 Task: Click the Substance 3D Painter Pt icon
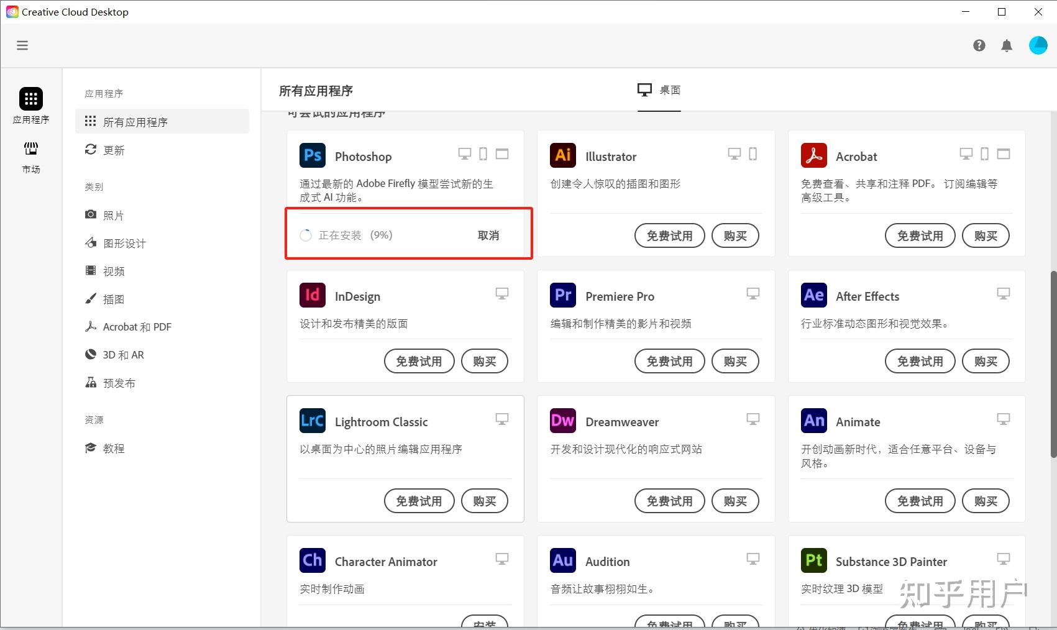tap(814, 560)
